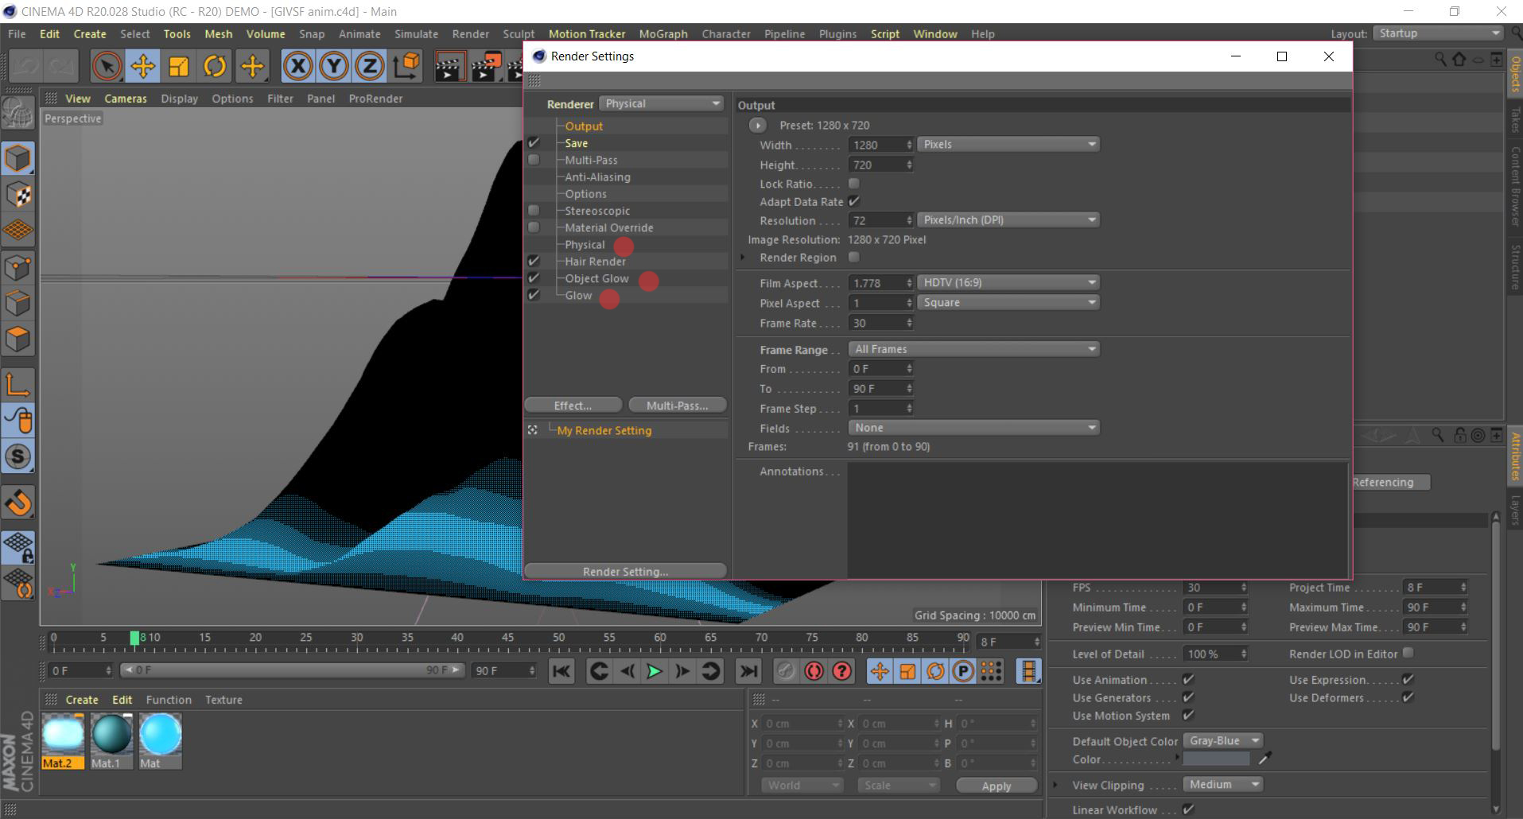Switch to Polygons mode icon
Image resolution: width=1523 pixels, height=819 pixels.
(x=18, y=339)
